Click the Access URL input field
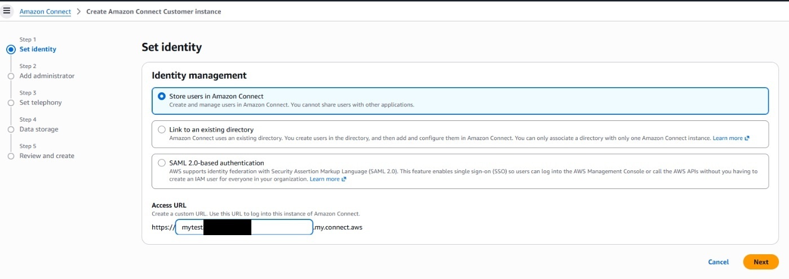The width and height of the screenshot is (789, 279). click(244, 227)
